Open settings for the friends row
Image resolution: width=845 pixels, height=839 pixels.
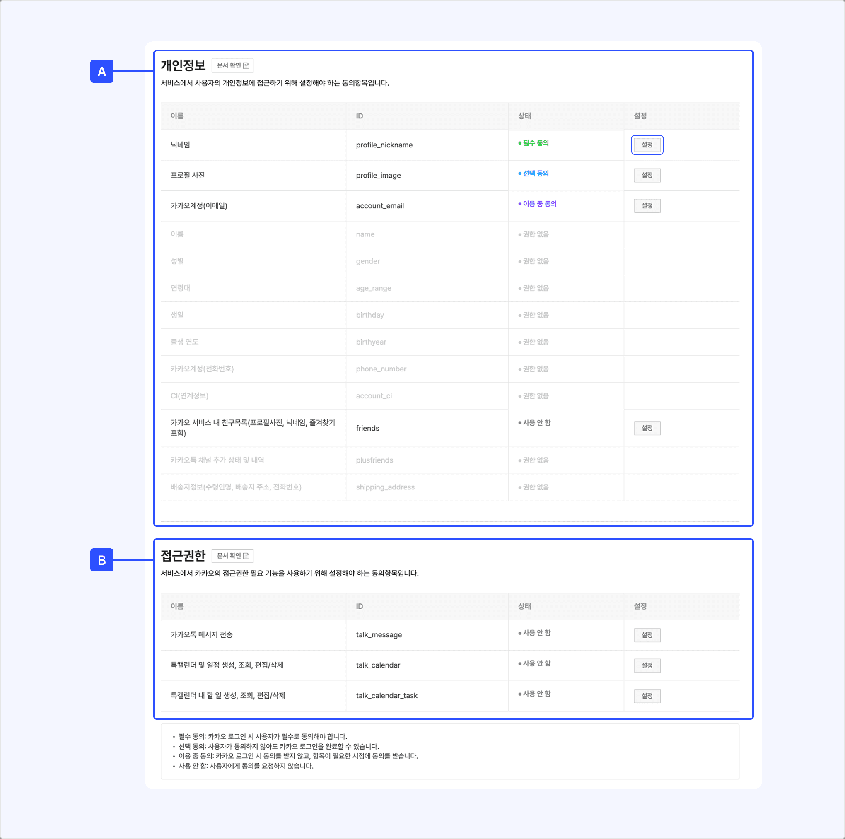(647, 428)
